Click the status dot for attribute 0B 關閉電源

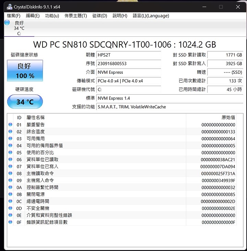[10, 194]
